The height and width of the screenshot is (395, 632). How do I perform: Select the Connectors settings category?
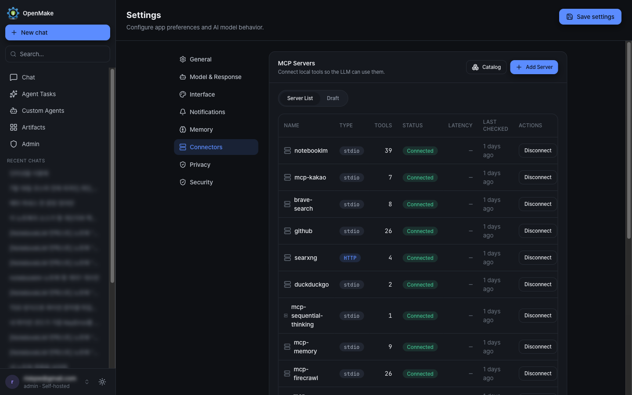point(216,147)
